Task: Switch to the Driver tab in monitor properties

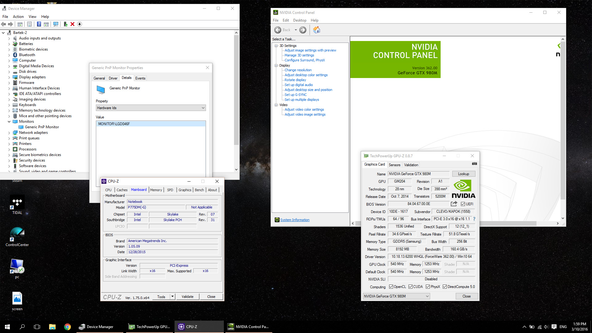Action: click(x=113, y=78)
